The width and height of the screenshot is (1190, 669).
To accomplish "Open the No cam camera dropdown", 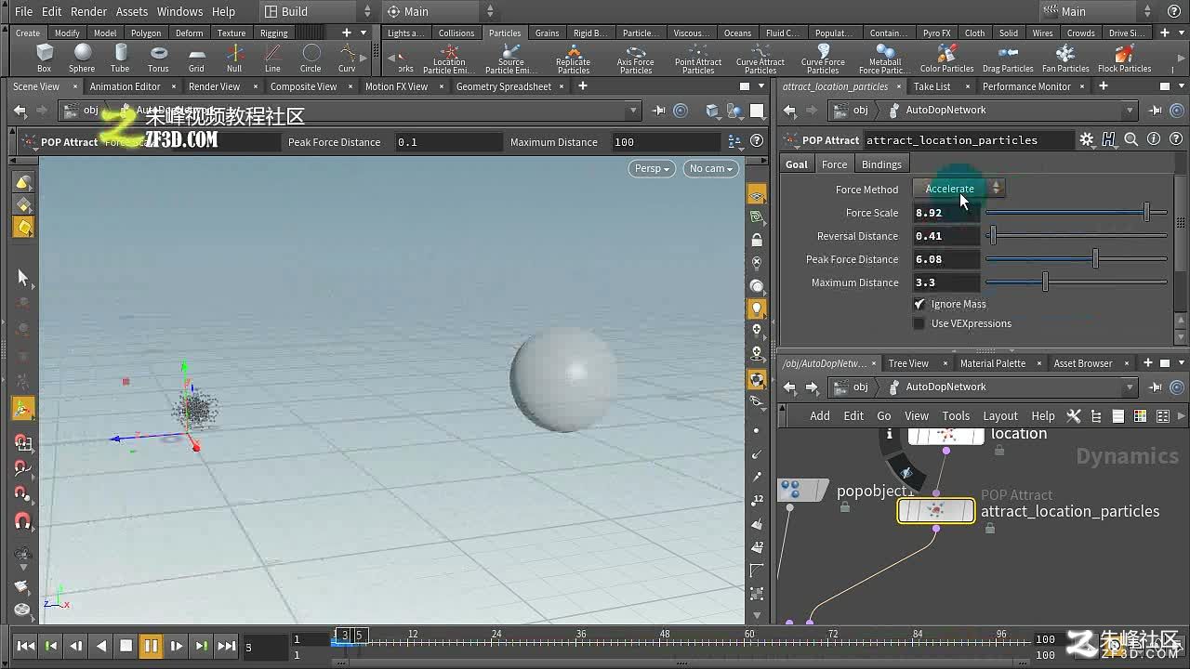I will tap(711, 168).
